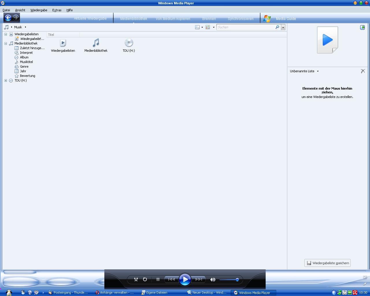The height and width of the screenshot is (296, 370).
Task: Toggle shuffle mode
Action: click(x=136, y=280)
